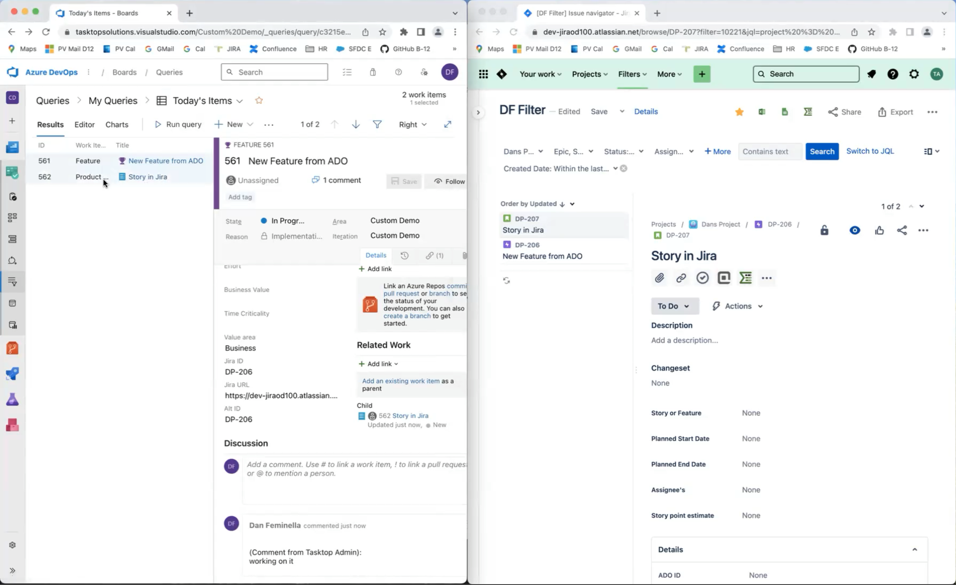Screen dimensions: 956x585
Task: Expand the Jira left sidebar
Action: [x=478, y=113]
